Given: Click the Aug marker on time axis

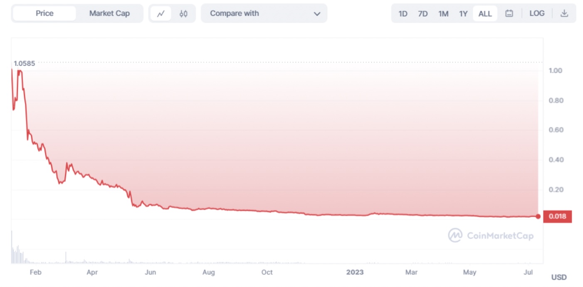Looking at the screenshot, I should pyautogui.click(x=208, y=272).
